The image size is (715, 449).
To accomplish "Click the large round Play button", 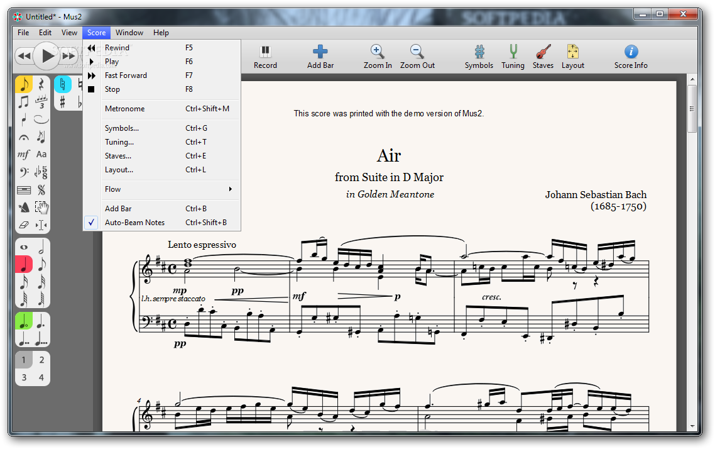I will pos(47,56).
